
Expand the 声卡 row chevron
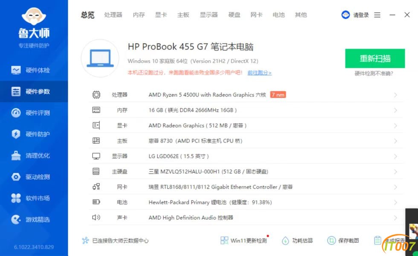pyautogui.click(x=395, y=218)
